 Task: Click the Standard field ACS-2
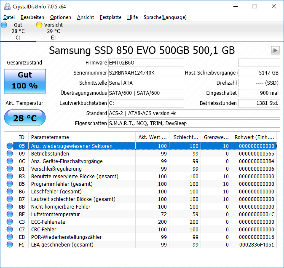194,113
